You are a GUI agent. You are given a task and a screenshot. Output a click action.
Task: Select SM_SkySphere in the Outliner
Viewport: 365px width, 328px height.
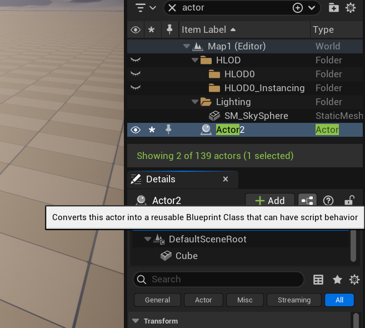pyautogui.click(x=256, y=116)
